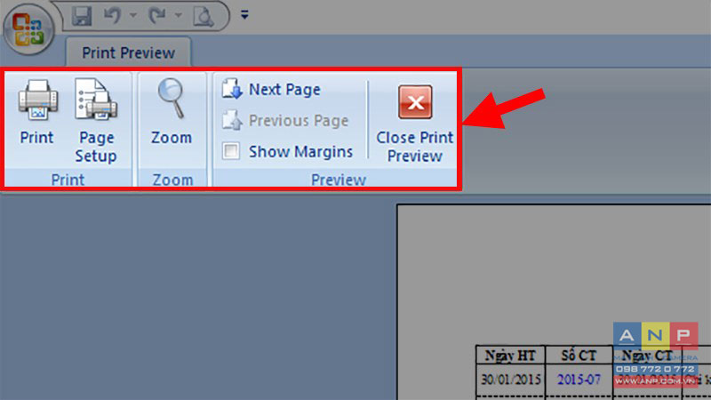
Task: Click the Show Margins label text
Action: coord(300,151)
